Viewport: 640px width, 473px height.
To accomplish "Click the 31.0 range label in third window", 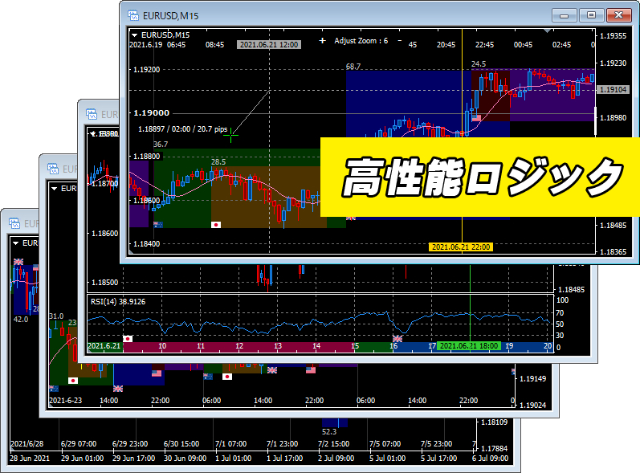I will pyautogui.click(x=56, y=316).
